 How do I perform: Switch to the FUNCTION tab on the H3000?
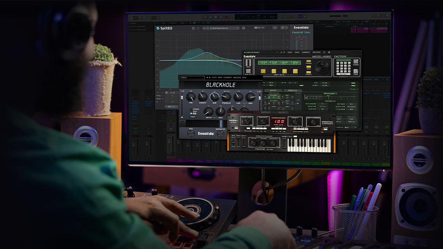(x=293, y=91)
